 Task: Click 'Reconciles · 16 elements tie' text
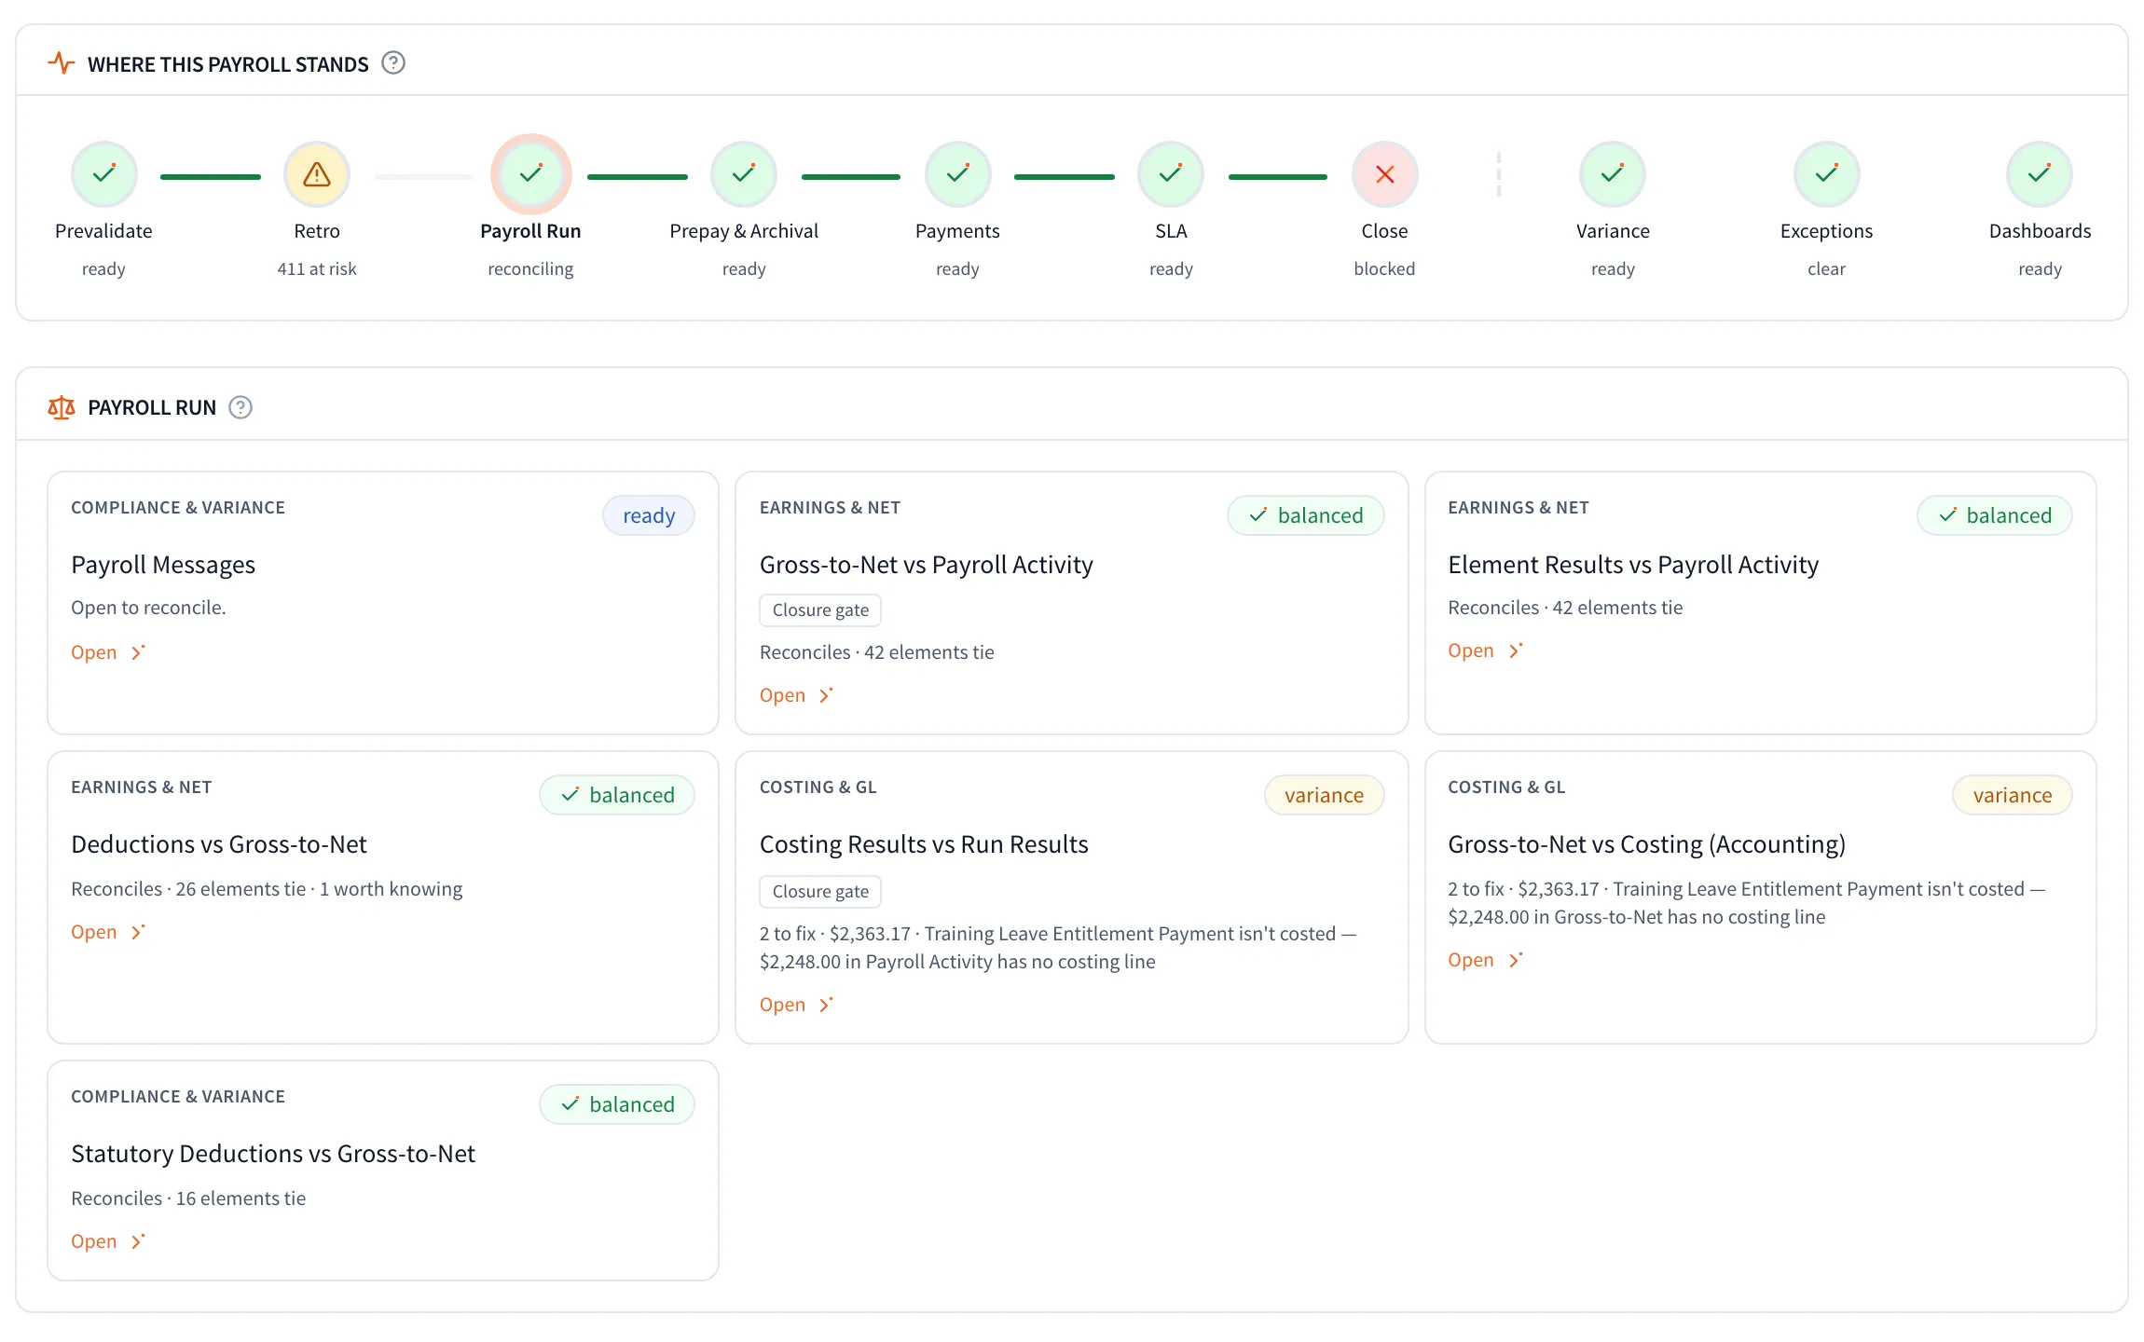pos(188,1198)
